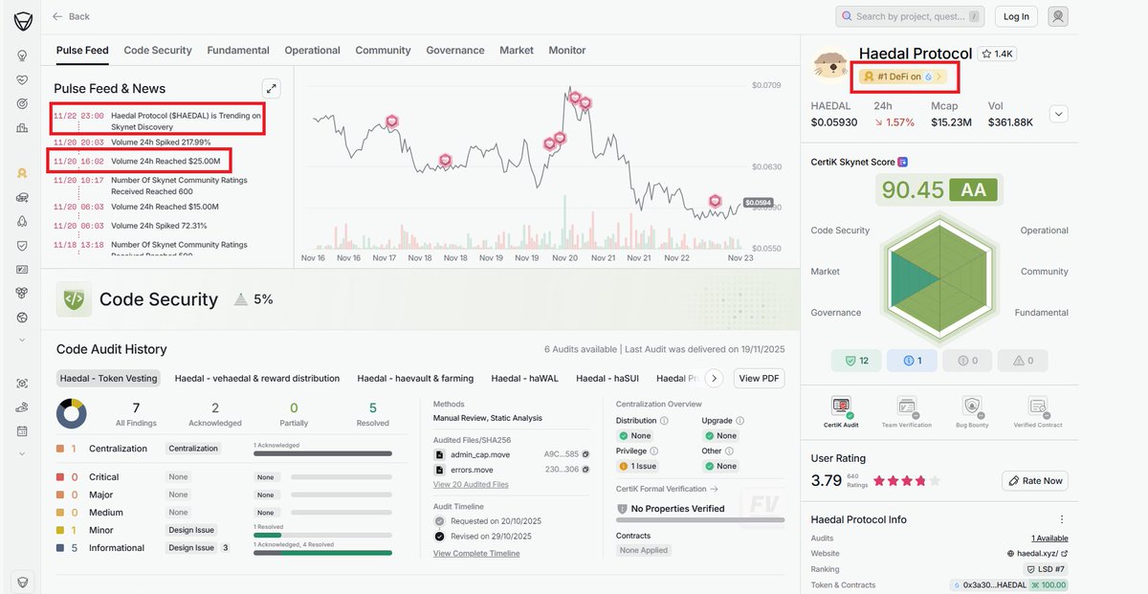Click the View PDF button
The height and width of the screenshot is (594, 1148).
759,379
